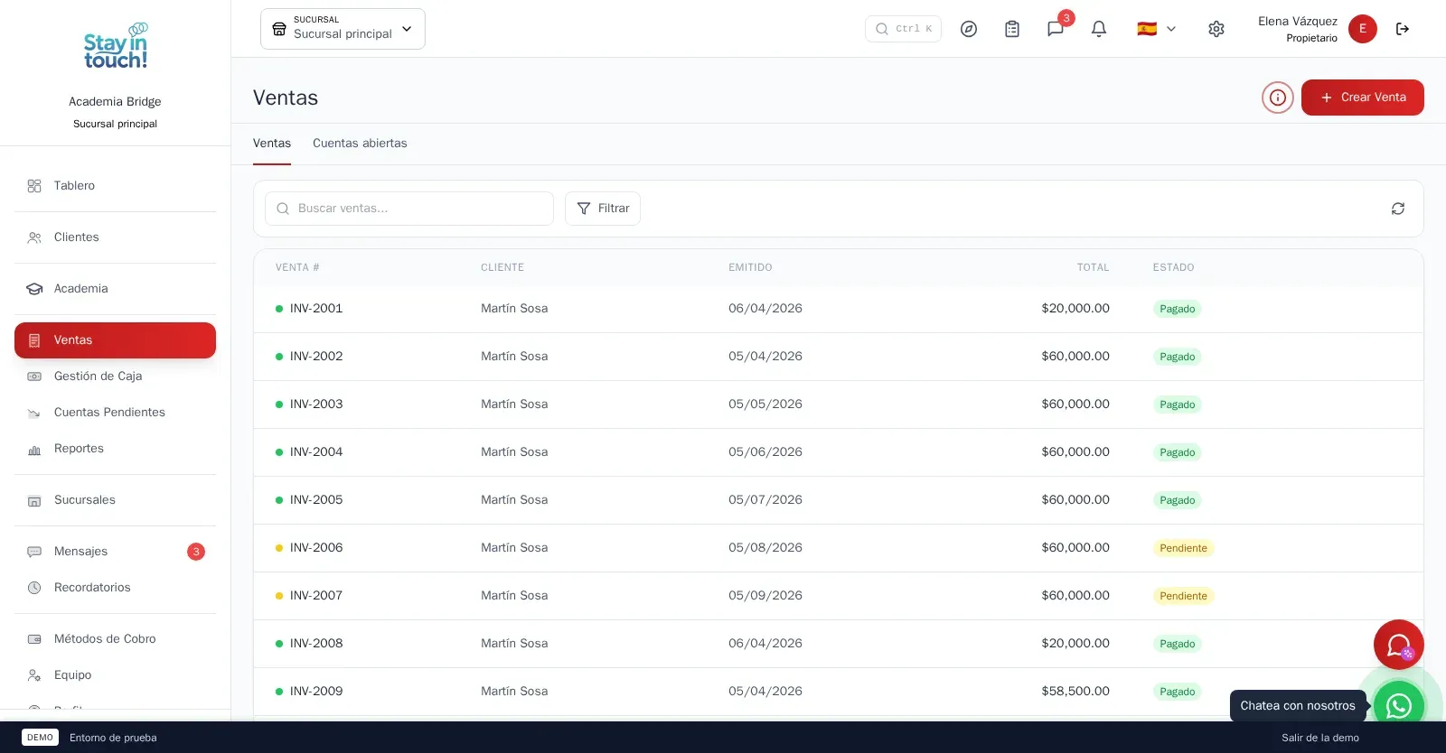Viewport: 1446px width, 753px height.
Task: Click the $58,500.00 total of INV-2009
Action: coord(1075,692)
